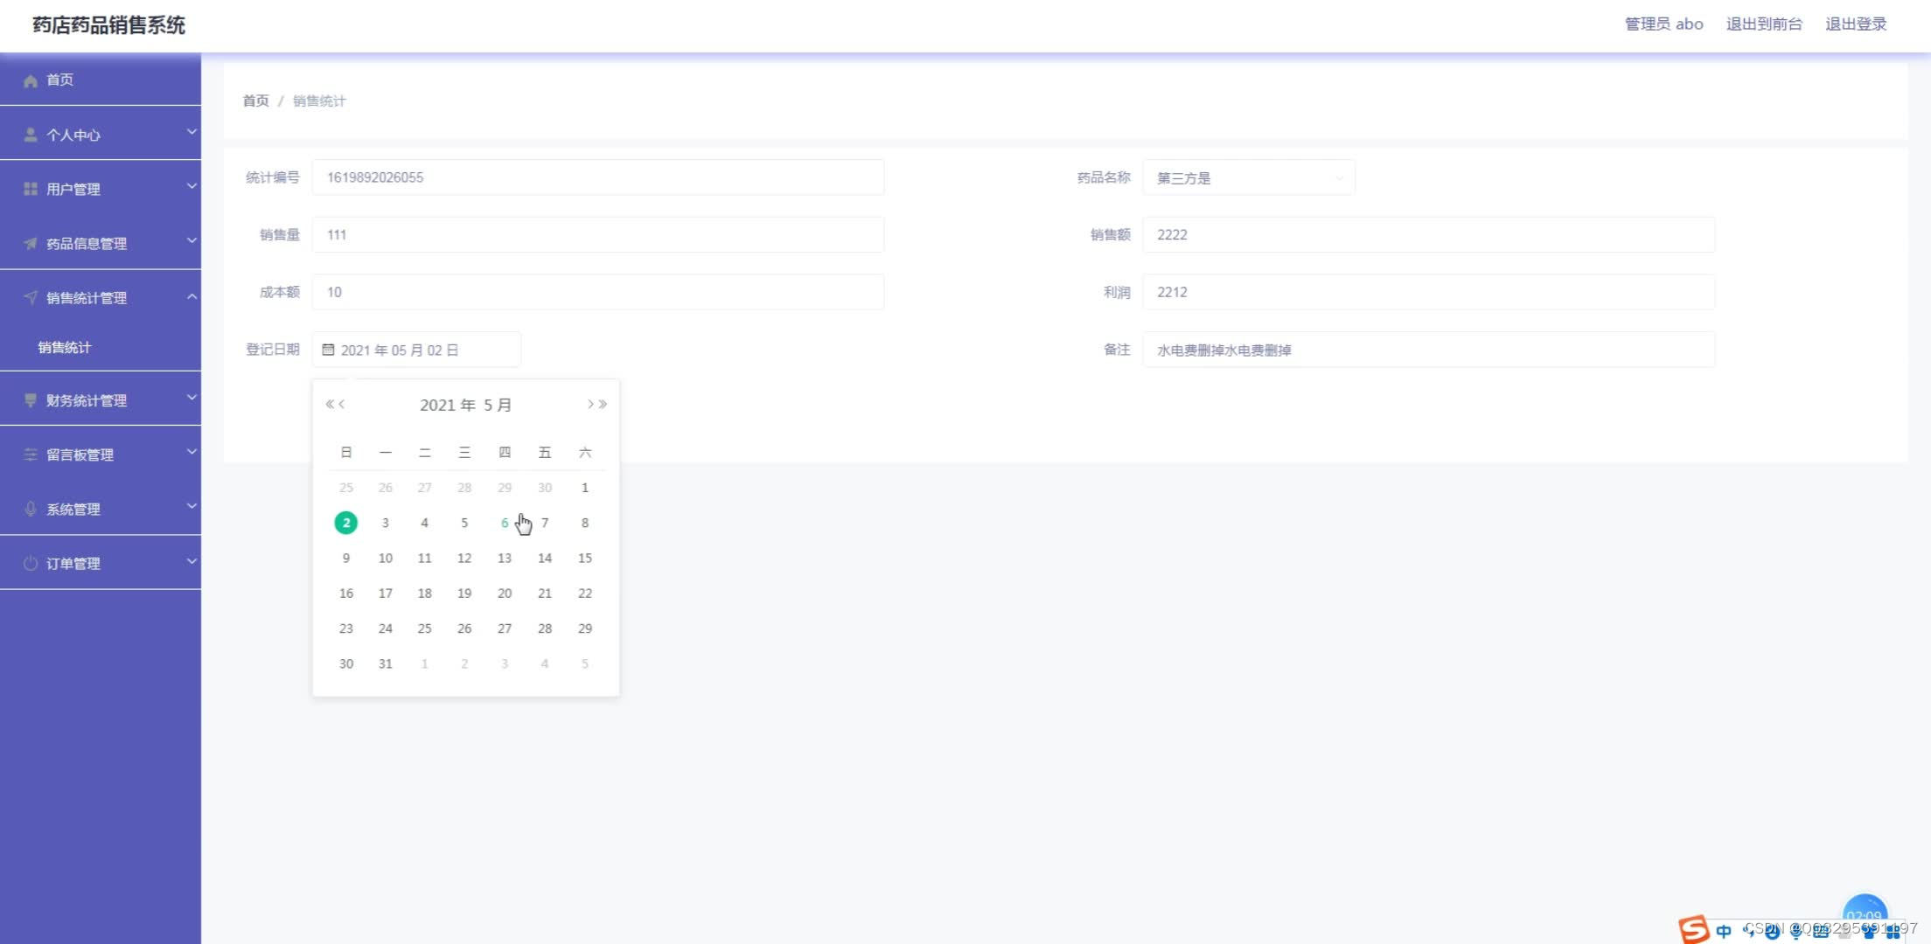Viewport: 1931px width, 944px height.
Task: Click the 药店药品销售系统 title
Action: point(108,25)
